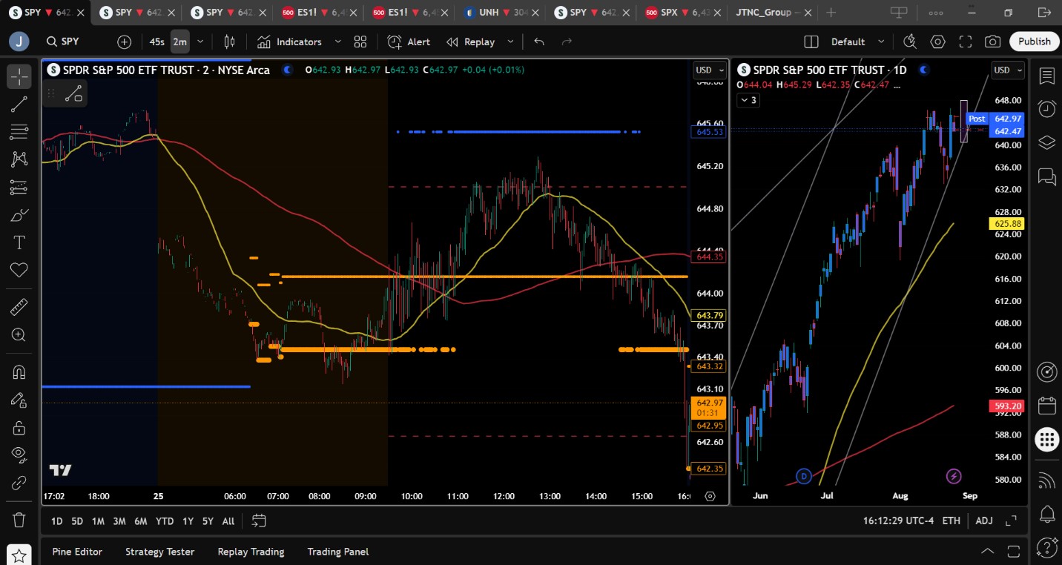Open the Fib retracement drawing tools
Screen dimensions: 1062x565
pyautogui.click(x=19, y=132)
